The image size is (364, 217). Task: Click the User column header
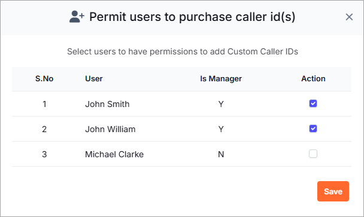pos(94,78)
